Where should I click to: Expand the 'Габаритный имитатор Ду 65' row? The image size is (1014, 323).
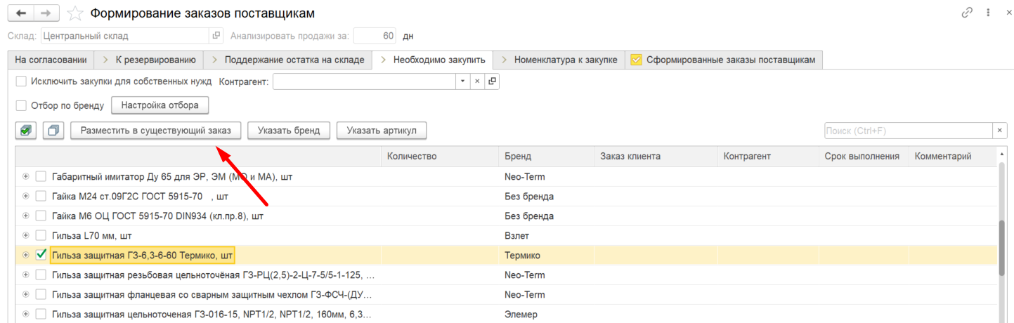(x=26, y=176)
